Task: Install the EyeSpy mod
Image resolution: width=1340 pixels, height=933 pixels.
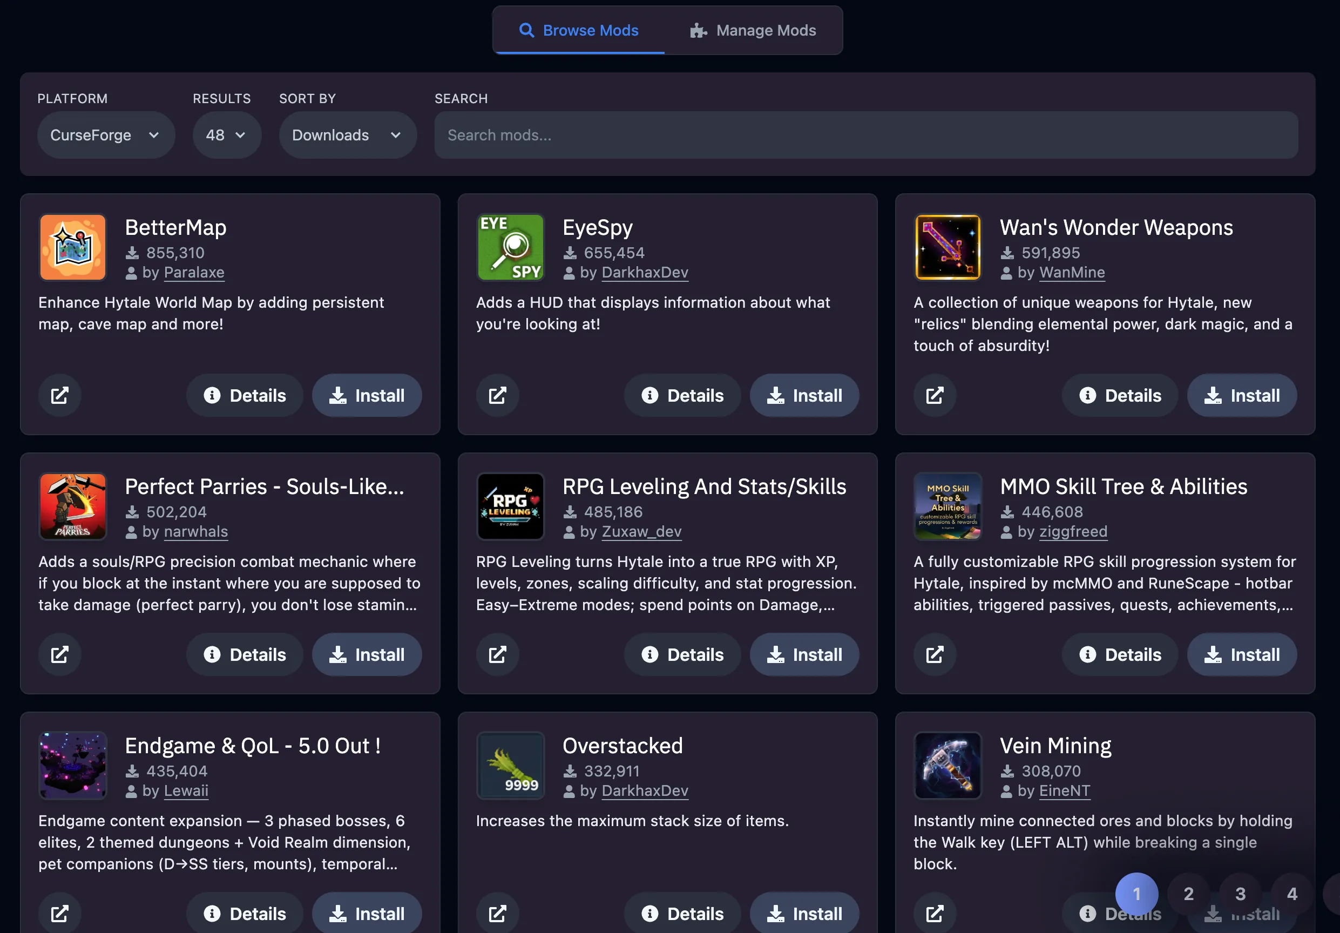Action: [804, 395]
